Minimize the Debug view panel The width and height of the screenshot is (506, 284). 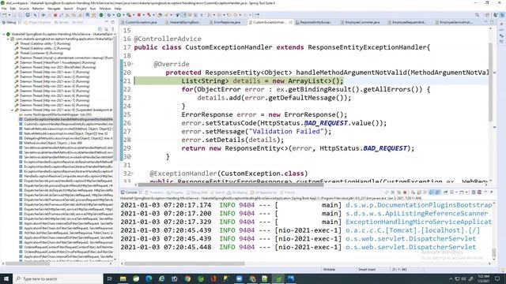point(107,22)
